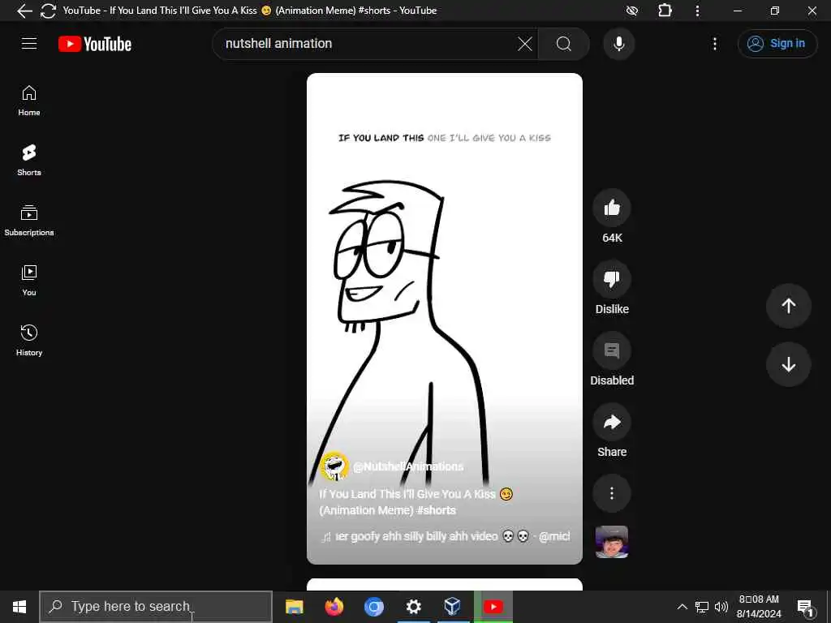Open the extensions puzzle icon
This screenshot has width=831, height=623.
click(665, 11)
